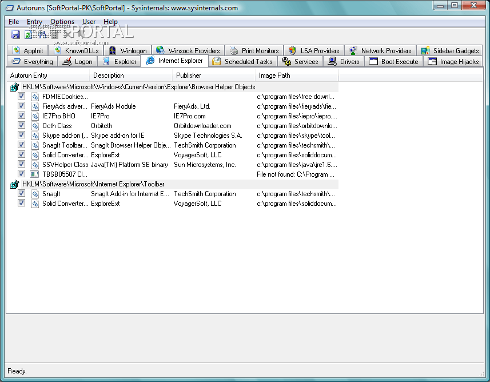
Task: Open the Entry menu
Action: point(34,22)
